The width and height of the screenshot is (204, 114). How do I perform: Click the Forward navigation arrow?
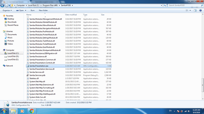point(7,5)
